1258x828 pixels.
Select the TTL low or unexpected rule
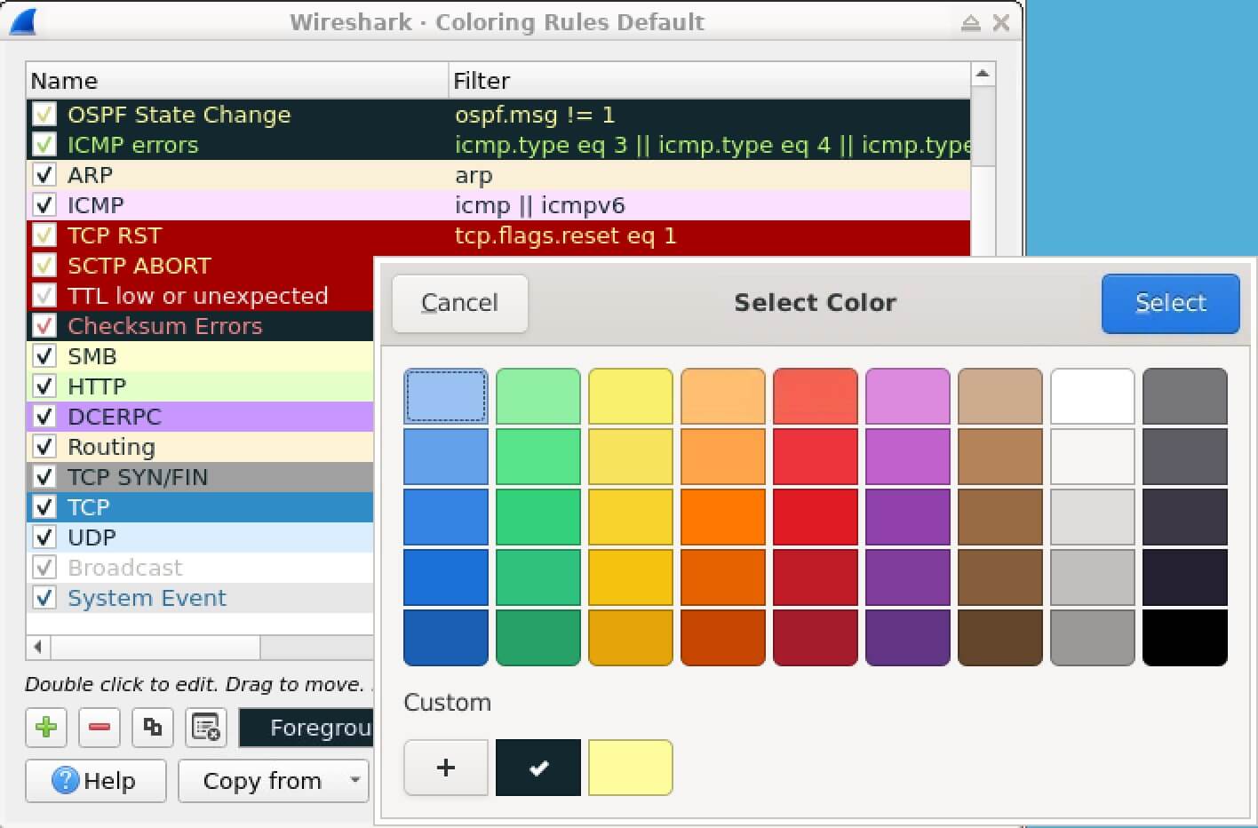pos(198,296)
